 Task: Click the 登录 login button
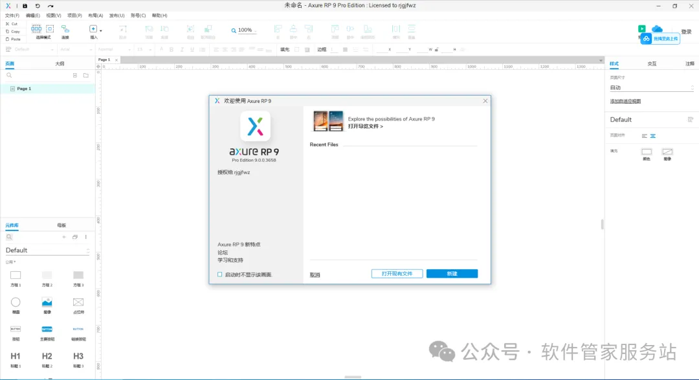coord(686,32)
